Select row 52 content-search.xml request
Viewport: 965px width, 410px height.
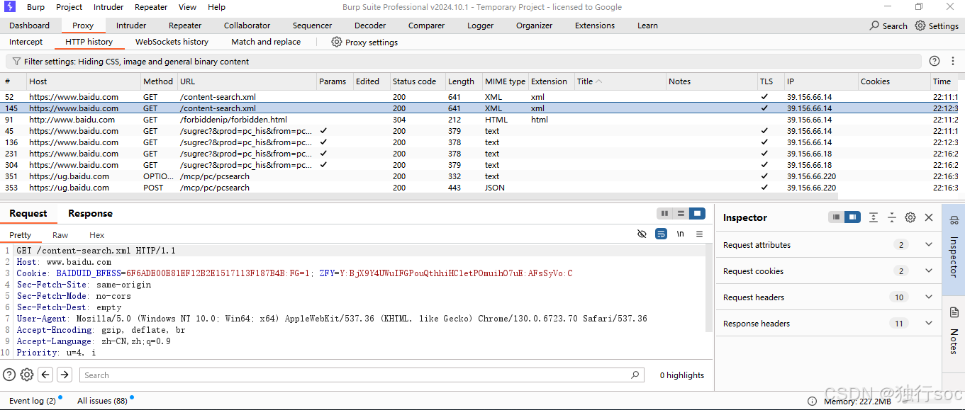479,97
